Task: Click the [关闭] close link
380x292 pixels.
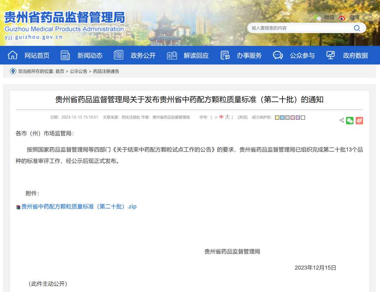Action: point(242,117)
